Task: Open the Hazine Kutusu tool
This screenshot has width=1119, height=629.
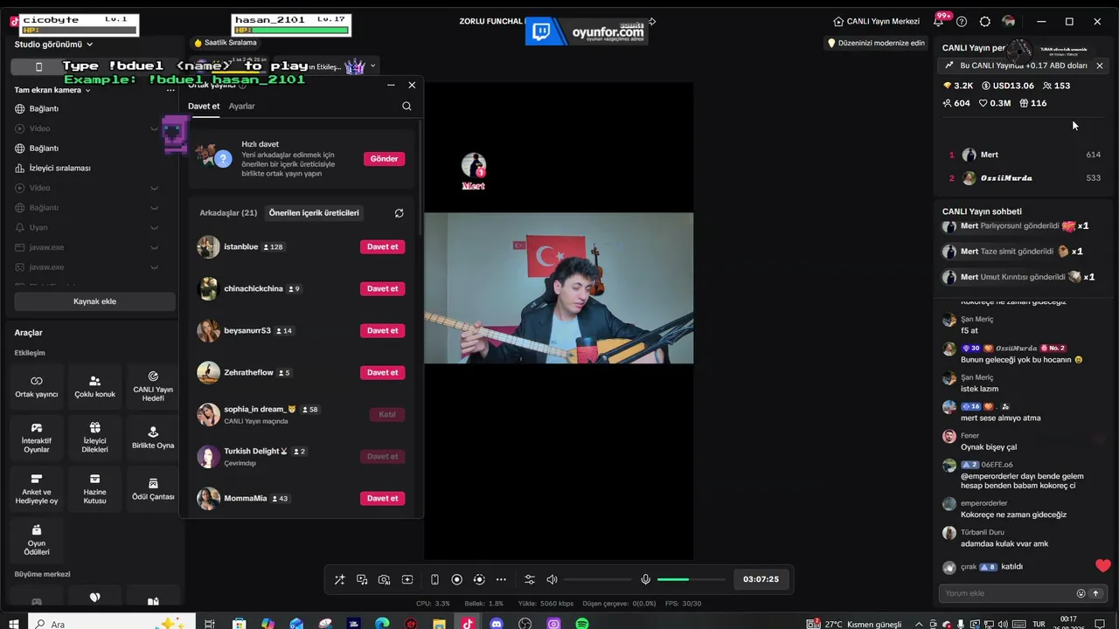Action: point(94,488)
